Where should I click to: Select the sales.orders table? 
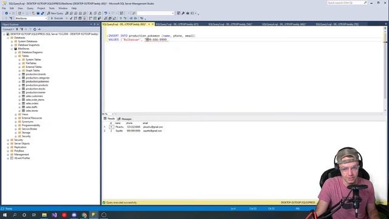(x=32, y=103)
